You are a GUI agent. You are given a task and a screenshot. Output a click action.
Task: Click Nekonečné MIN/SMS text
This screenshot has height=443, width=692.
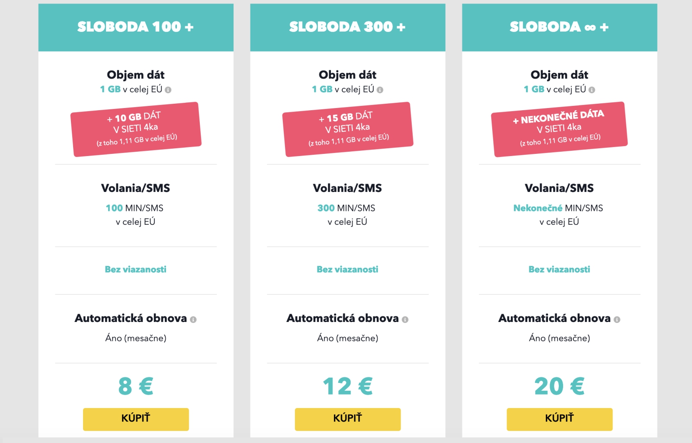(x=558, y=208)
